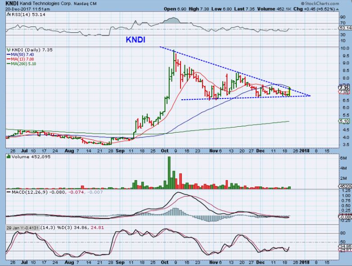352x266 pixels.
Task: Open the StockCharts.com copyright link
Action: pyautogui.click(x=320, y=3)
